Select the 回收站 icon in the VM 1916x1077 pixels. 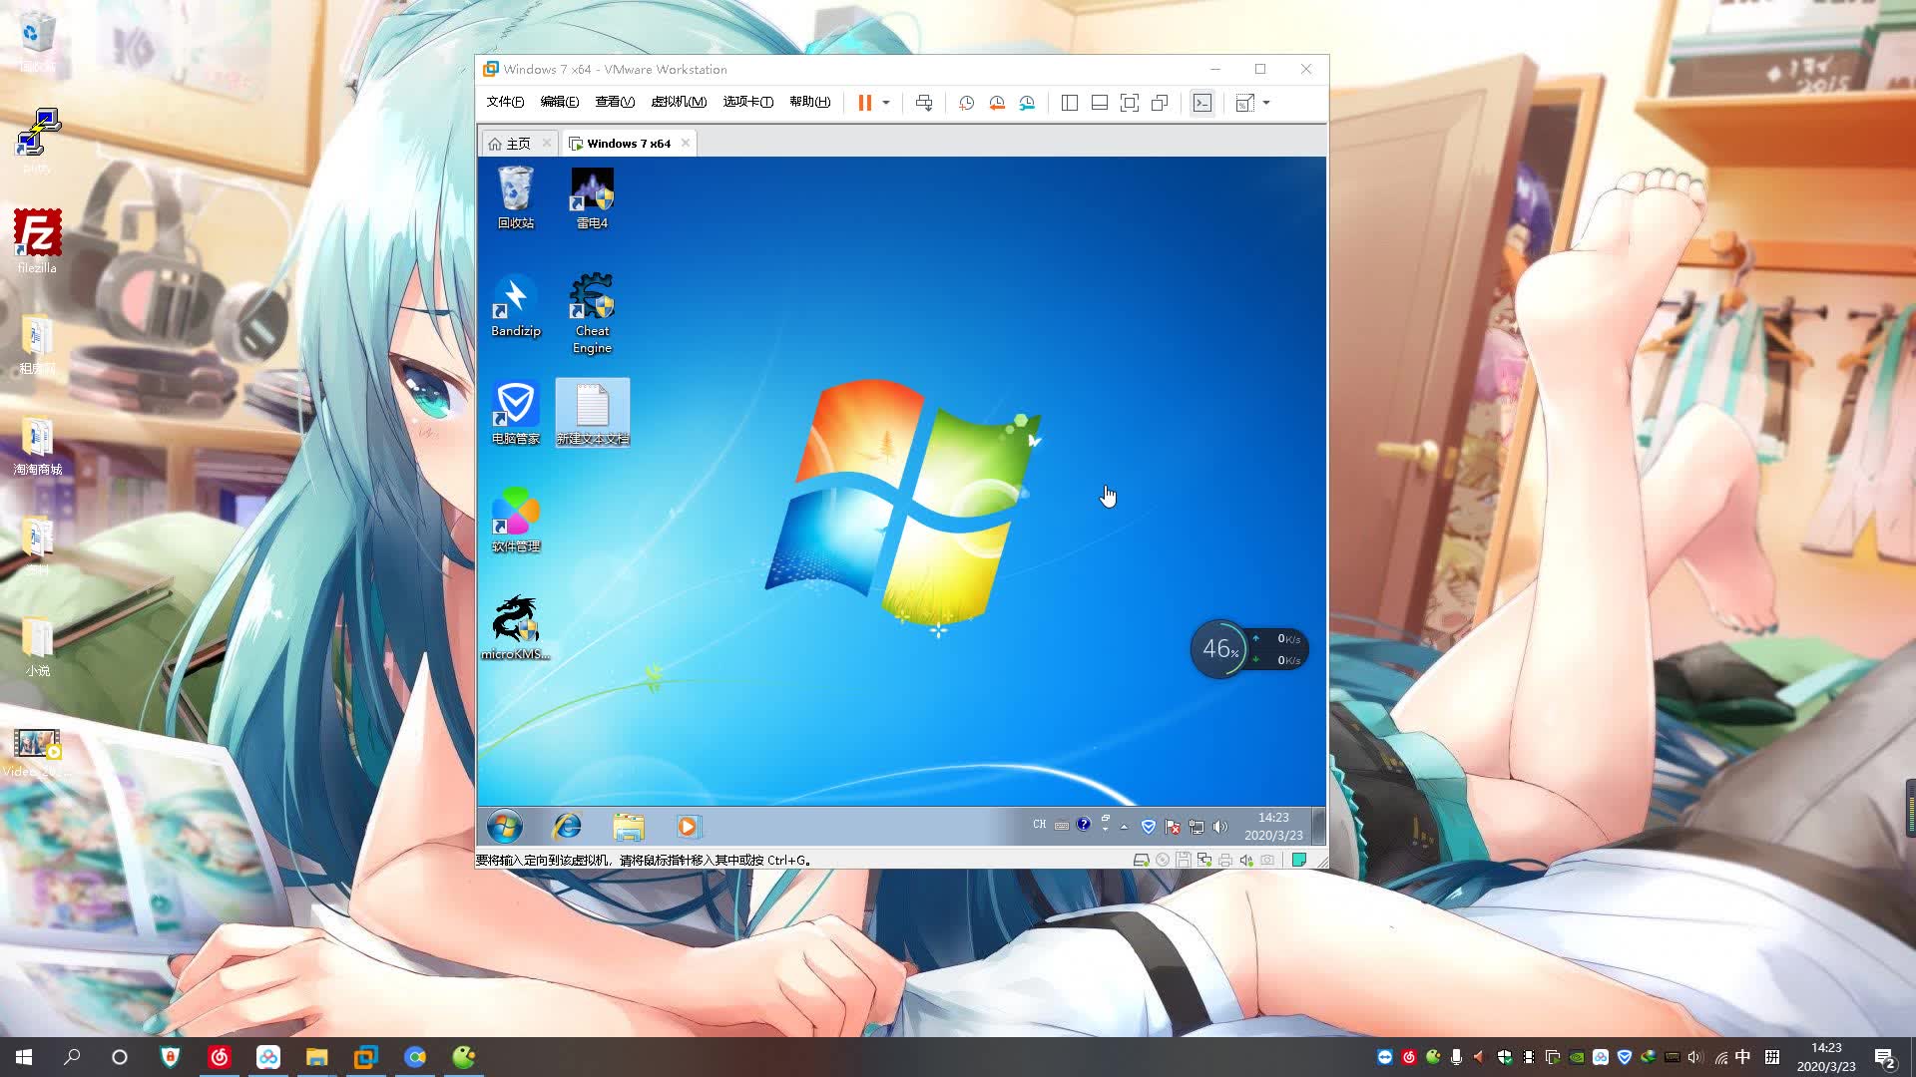click(516, 197)
